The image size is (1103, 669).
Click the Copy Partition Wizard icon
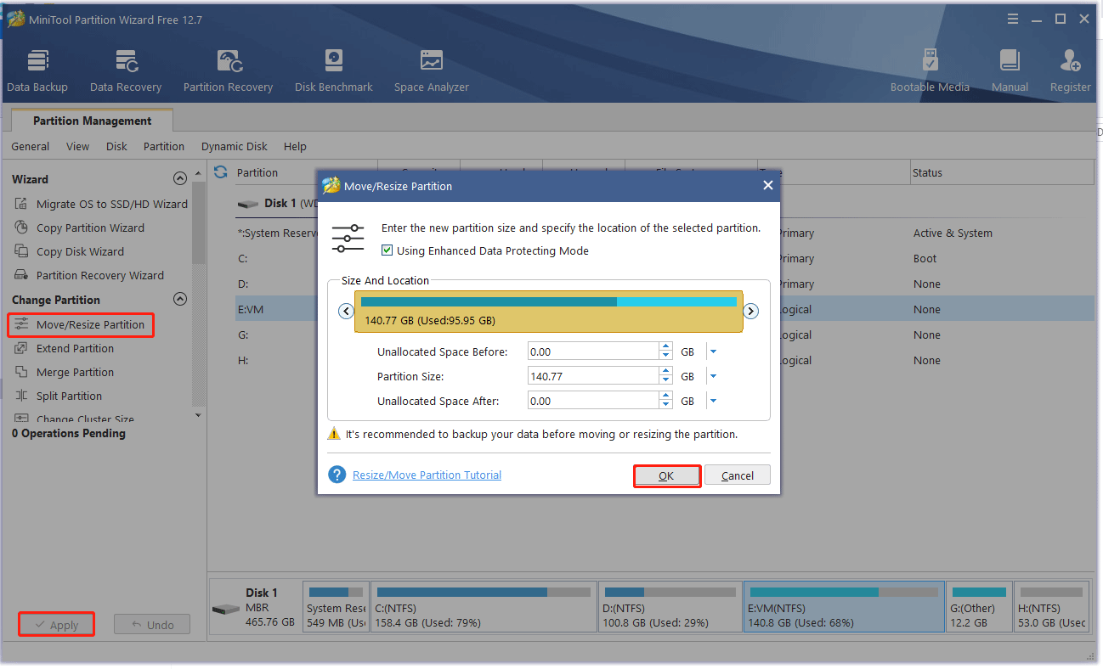21,228
